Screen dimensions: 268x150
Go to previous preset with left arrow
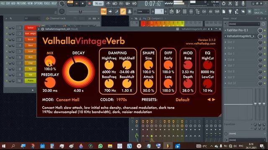(209, 100)
